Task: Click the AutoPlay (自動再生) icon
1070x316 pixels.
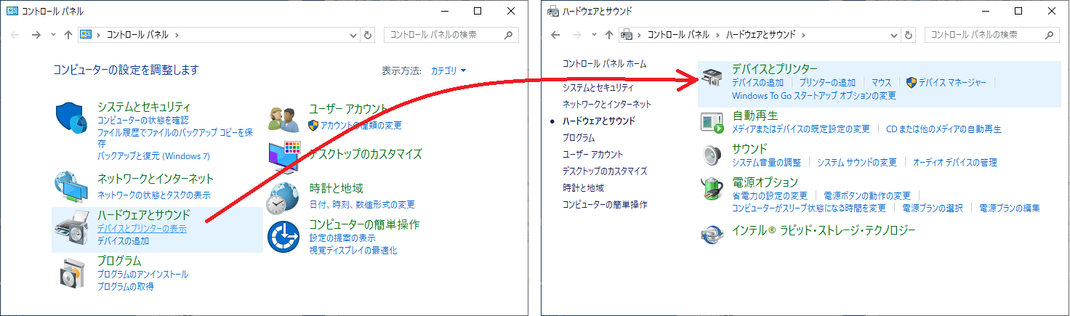Action: point(712,123)
